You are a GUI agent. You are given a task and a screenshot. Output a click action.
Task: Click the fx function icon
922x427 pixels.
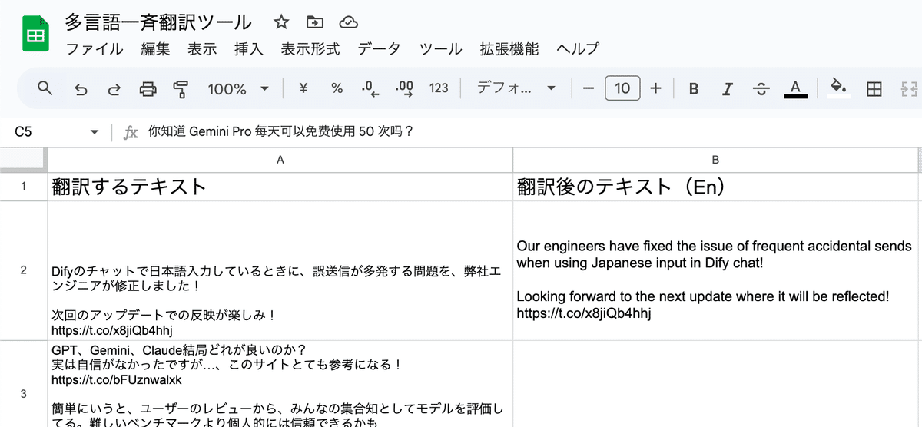[x=131, y=132]
